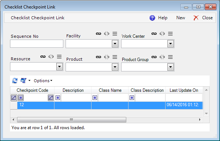This screenshot has height=141, width=220.
Task: Click the Description filter input box
Action: pyautogui.click(x=76, y=98)
